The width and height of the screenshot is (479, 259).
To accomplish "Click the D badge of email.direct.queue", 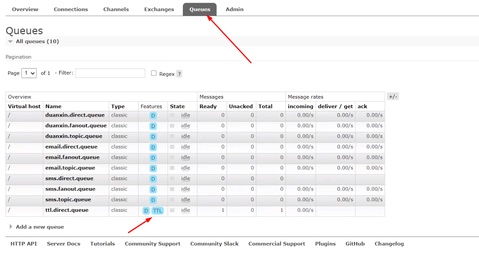I will click(x=153, y=147).
